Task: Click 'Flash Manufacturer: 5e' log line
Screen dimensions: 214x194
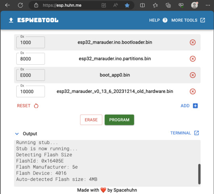Action: 47,167
